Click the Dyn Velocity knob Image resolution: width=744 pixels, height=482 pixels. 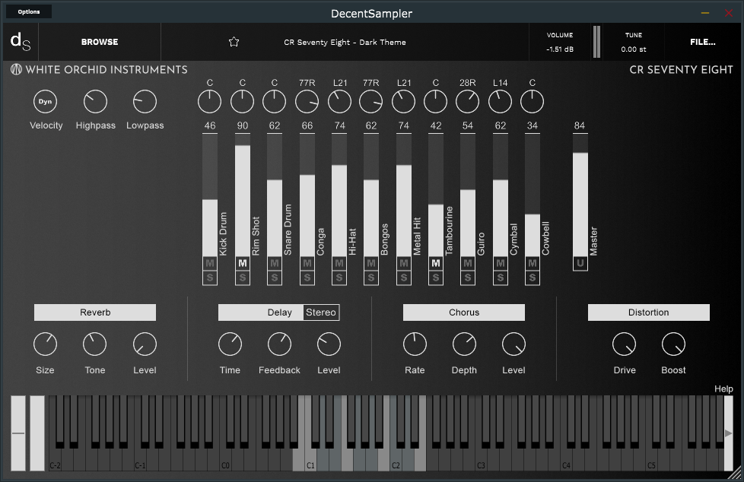(45, 102)
